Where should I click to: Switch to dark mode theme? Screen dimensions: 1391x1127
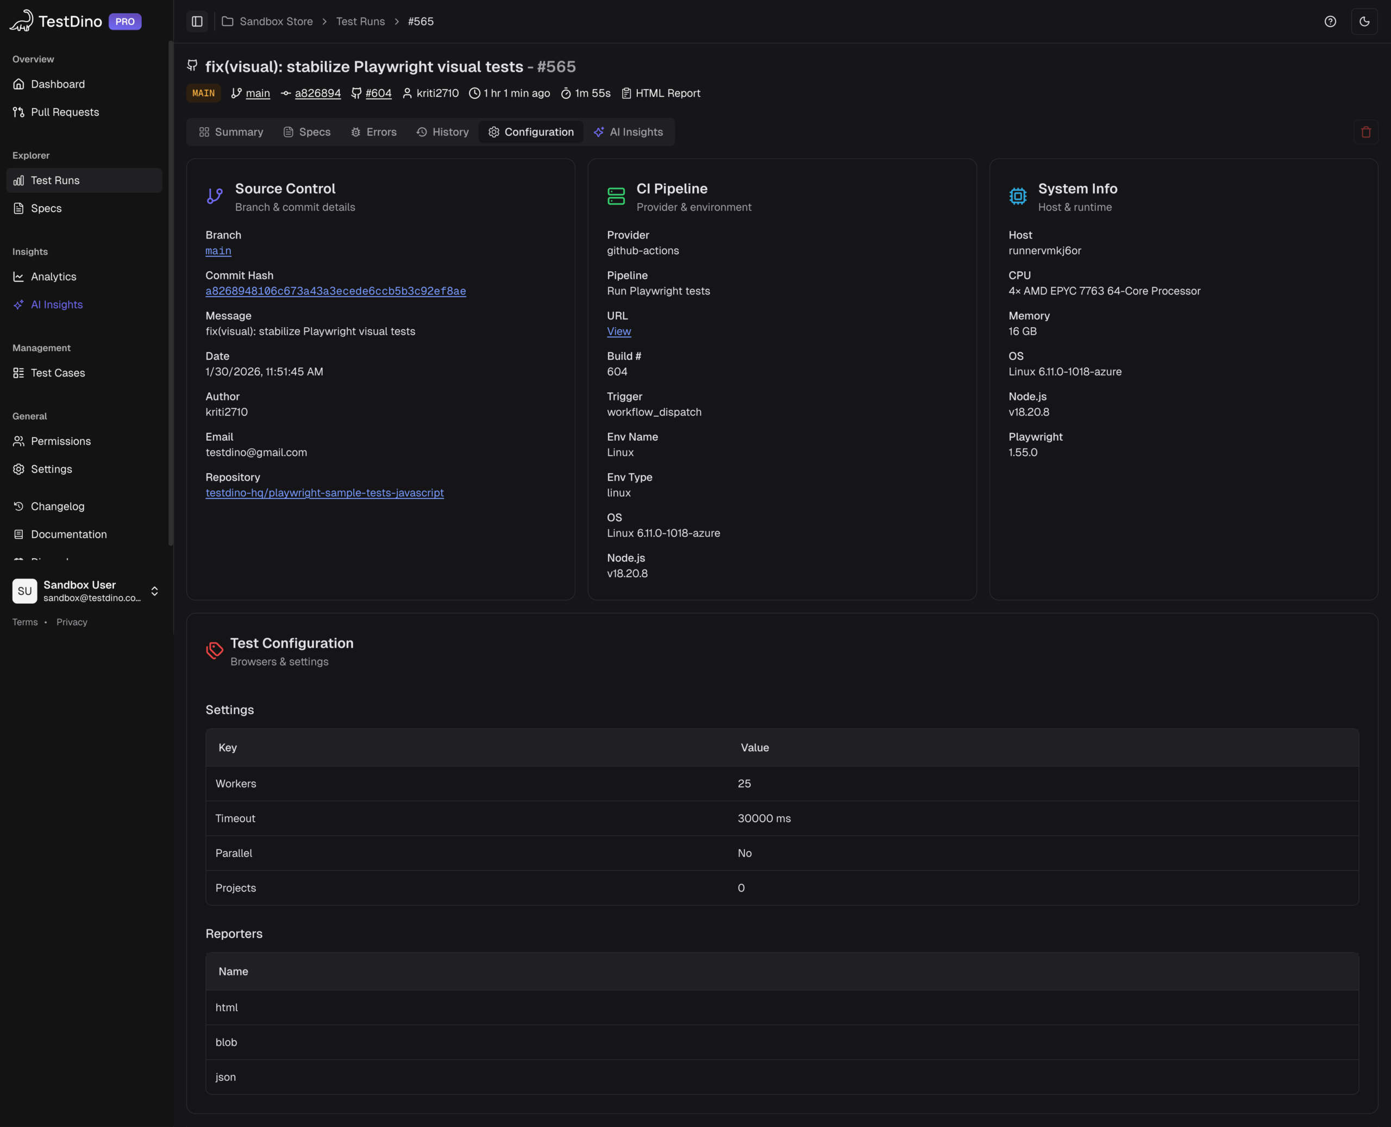pyautogui.click(x=1364, y=21)
